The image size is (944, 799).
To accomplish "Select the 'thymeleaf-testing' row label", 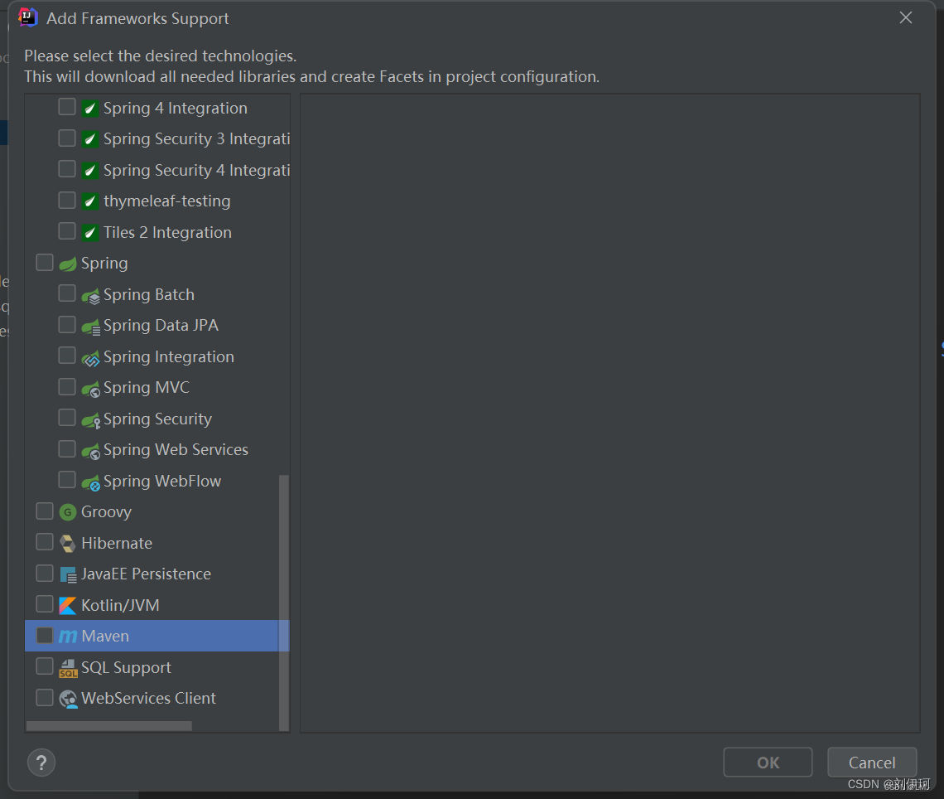I will click(166, 201).
